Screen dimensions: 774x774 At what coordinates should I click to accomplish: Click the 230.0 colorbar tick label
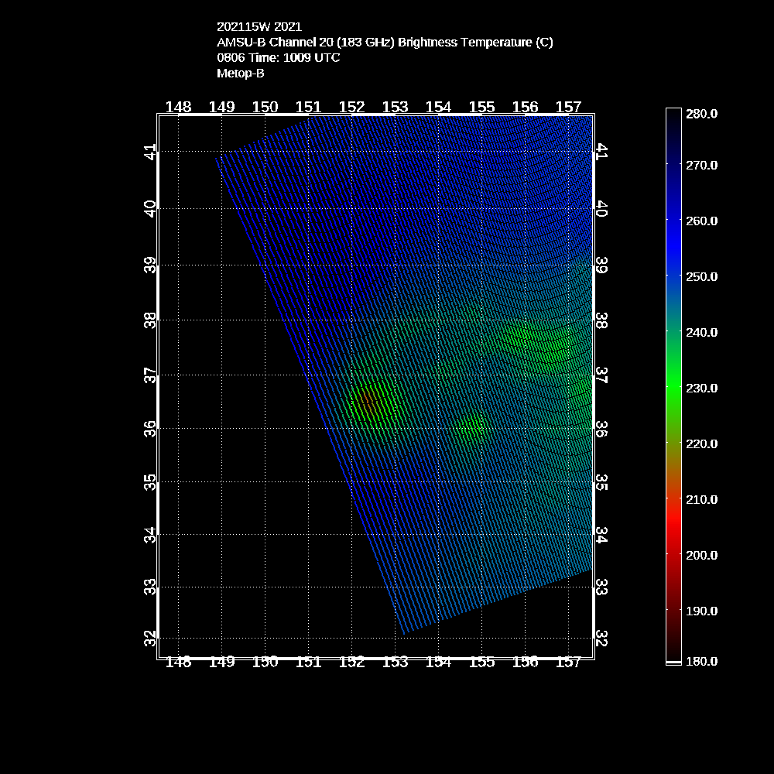[702, 388]
